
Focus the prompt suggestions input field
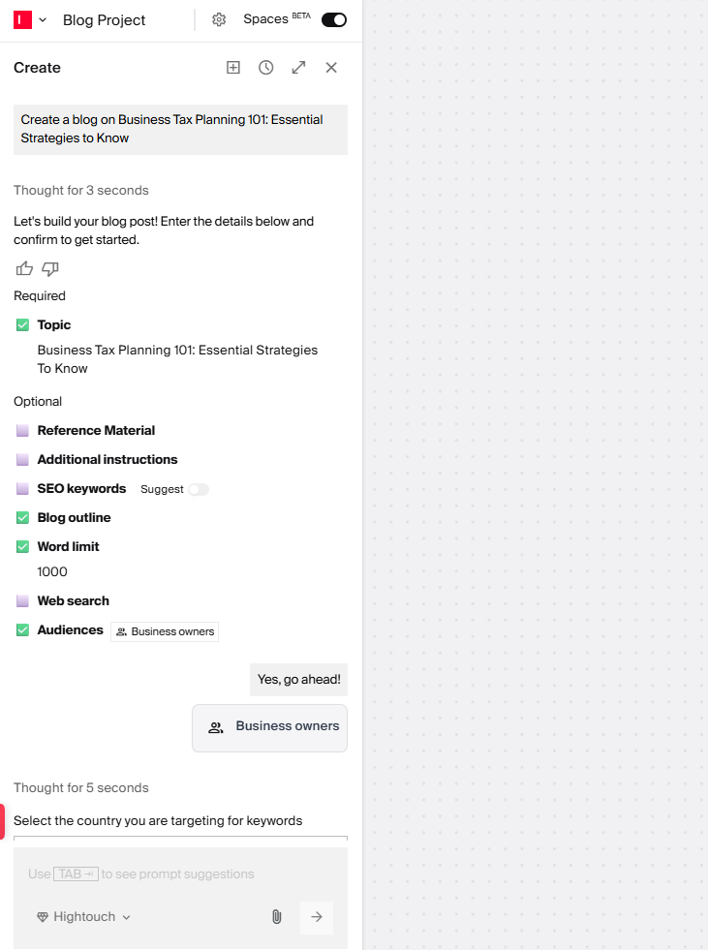coord(181,873)
